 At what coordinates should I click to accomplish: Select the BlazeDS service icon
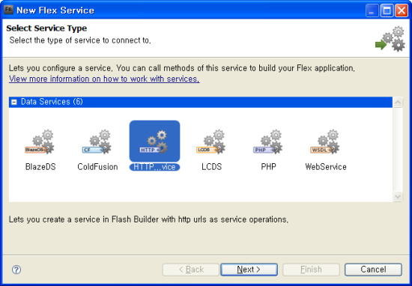click(x=40, y=142)
